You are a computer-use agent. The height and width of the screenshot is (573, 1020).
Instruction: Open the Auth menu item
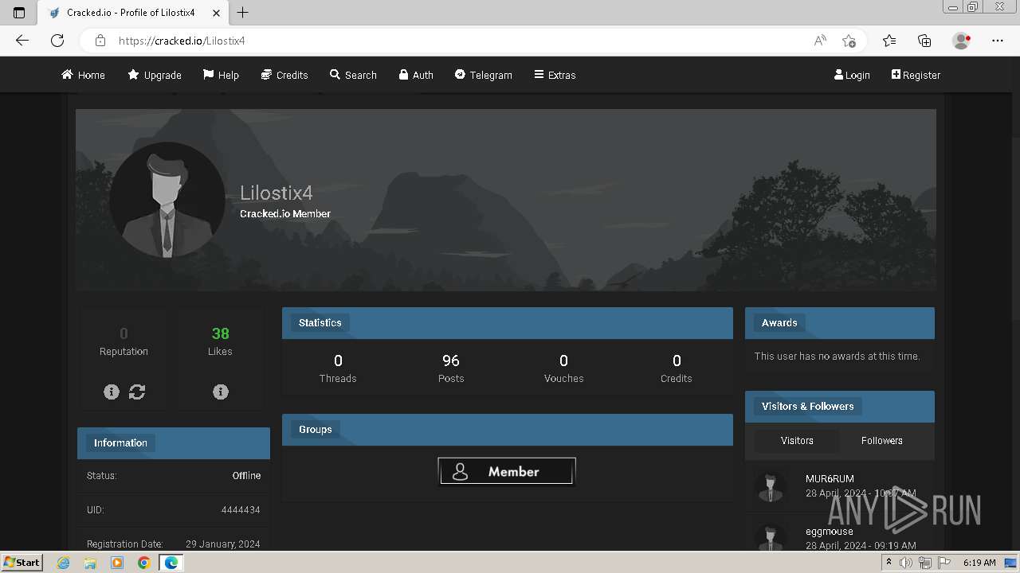coord(416,75)
